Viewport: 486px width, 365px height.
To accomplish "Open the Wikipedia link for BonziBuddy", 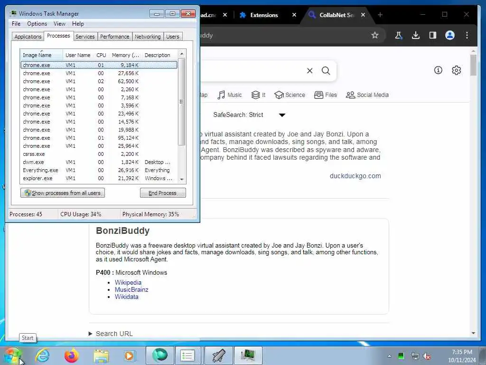I will 128,282.
